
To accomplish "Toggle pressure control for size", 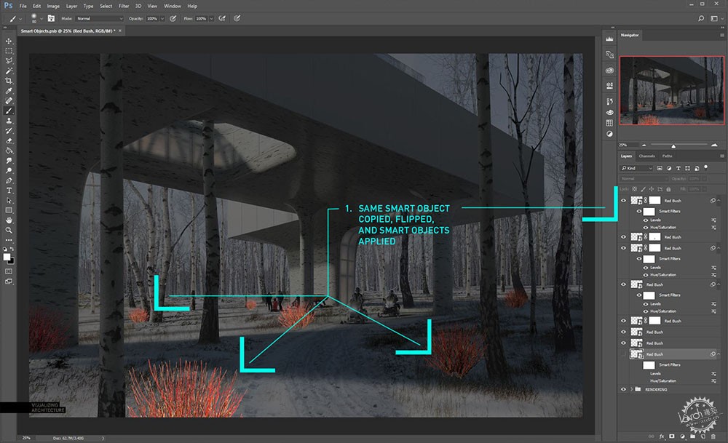I will click(x=237, y=19).
